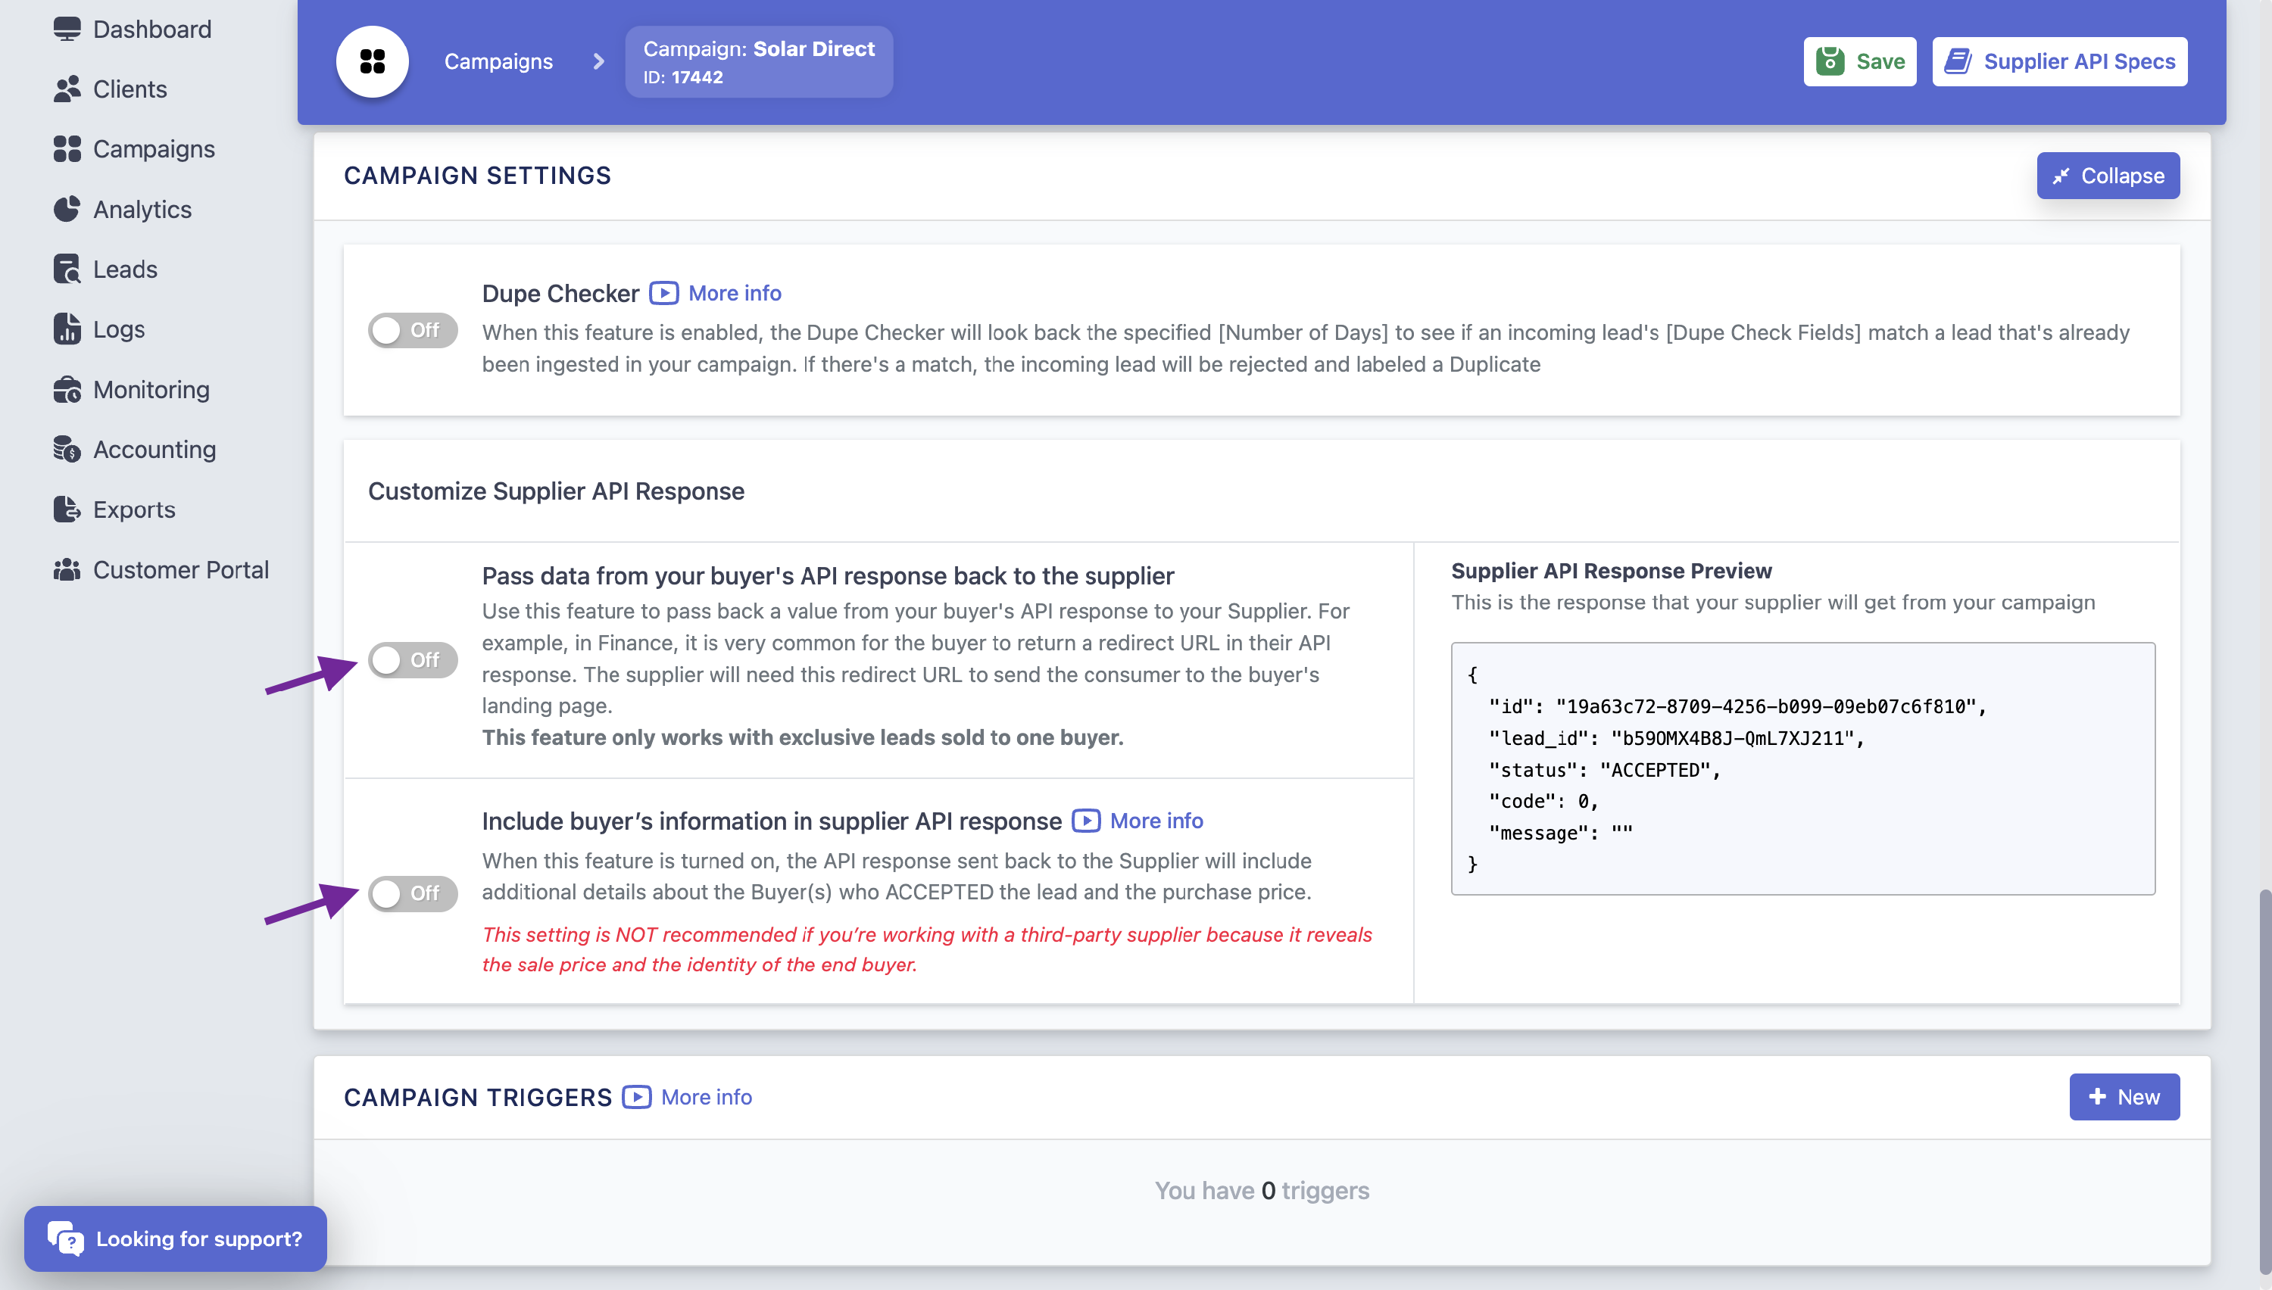Click the Leads search-document icon
This screenshot has height=1290, width=2272.
coord(67,270)
